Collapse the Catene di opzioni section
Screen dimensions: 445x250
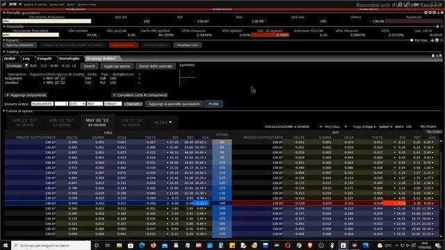tap(4, 111)
